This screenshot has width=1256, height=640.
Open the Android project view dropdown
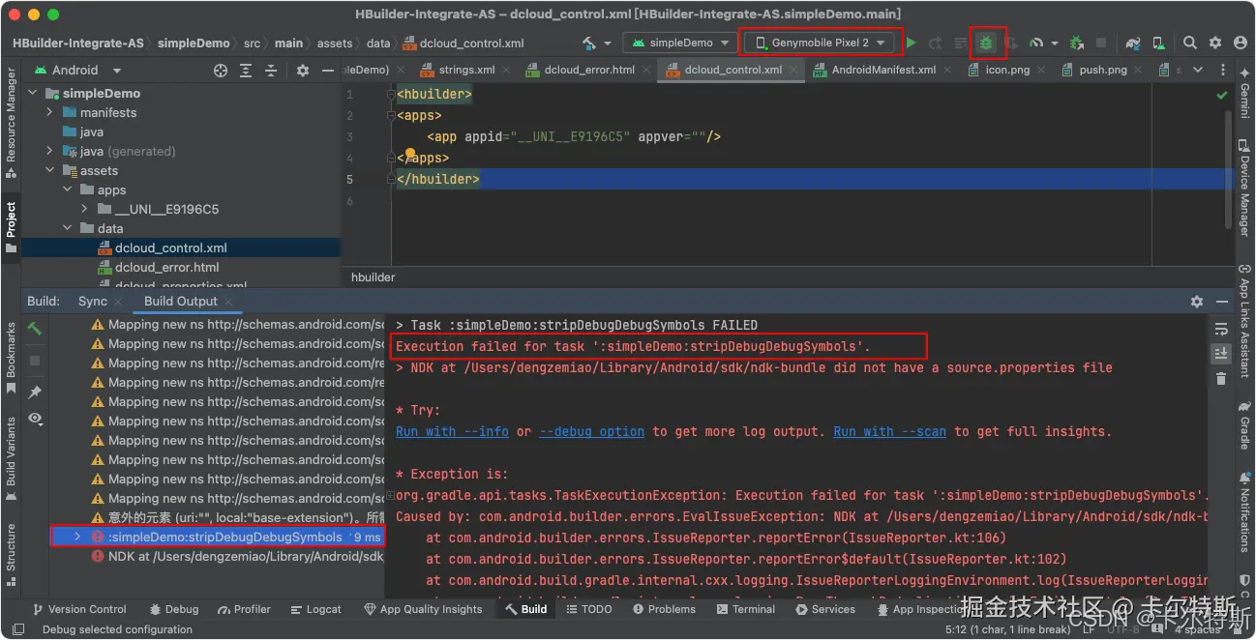(78, 71)
